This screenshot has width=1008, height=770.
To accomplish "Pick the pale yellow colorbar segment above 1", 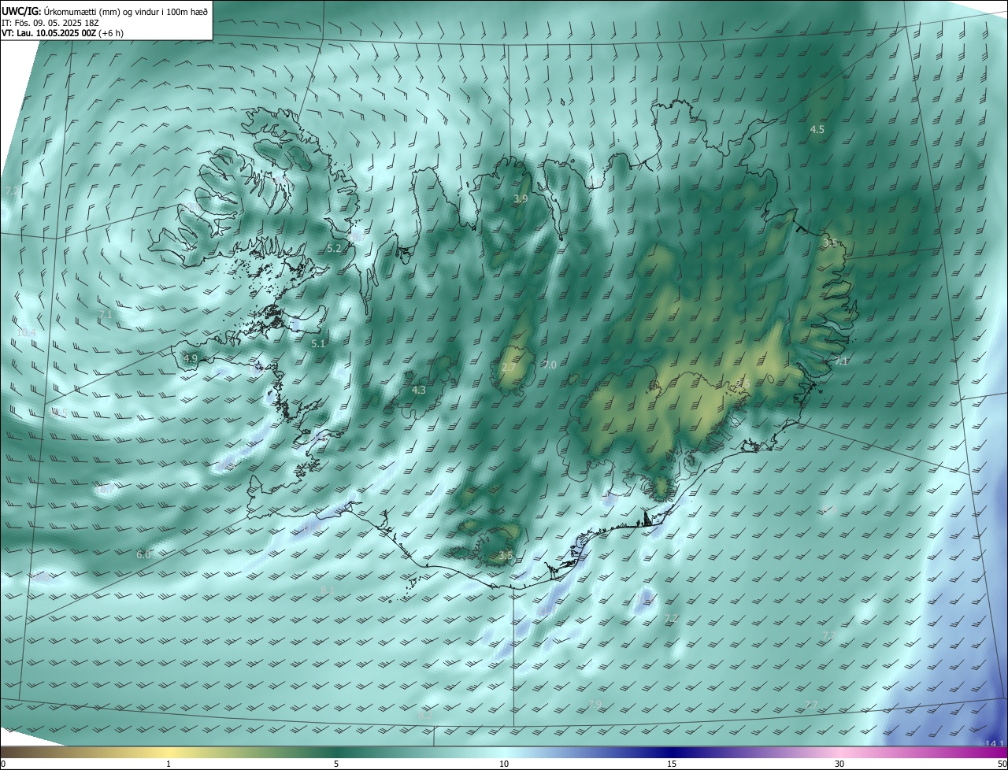I will pos(169,752).
